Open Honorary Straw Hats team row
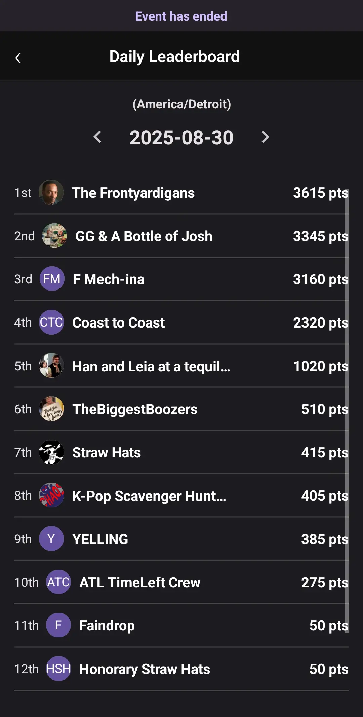Screen dimensions: 363x717 coord(145,669)
